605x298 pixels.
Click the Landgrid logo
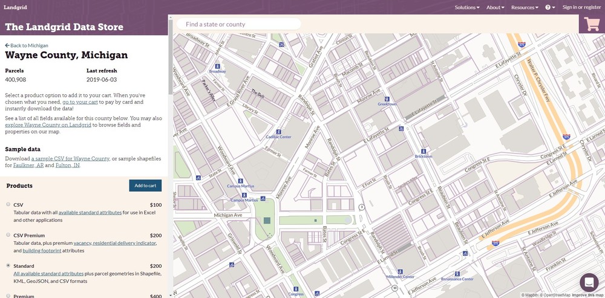point(16,7)
